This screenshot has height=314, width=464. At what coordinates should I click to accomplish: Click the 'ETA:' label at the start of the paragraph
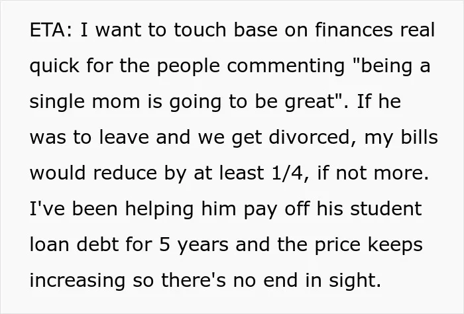point(50,30)
